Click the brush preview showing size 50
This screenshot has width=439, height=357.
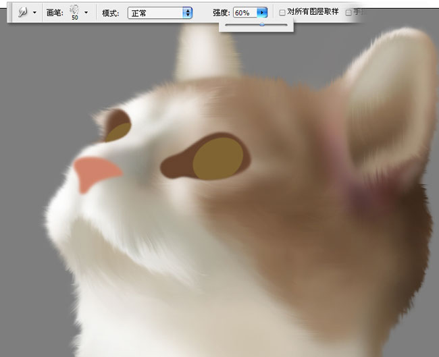(x=74, y=11)
